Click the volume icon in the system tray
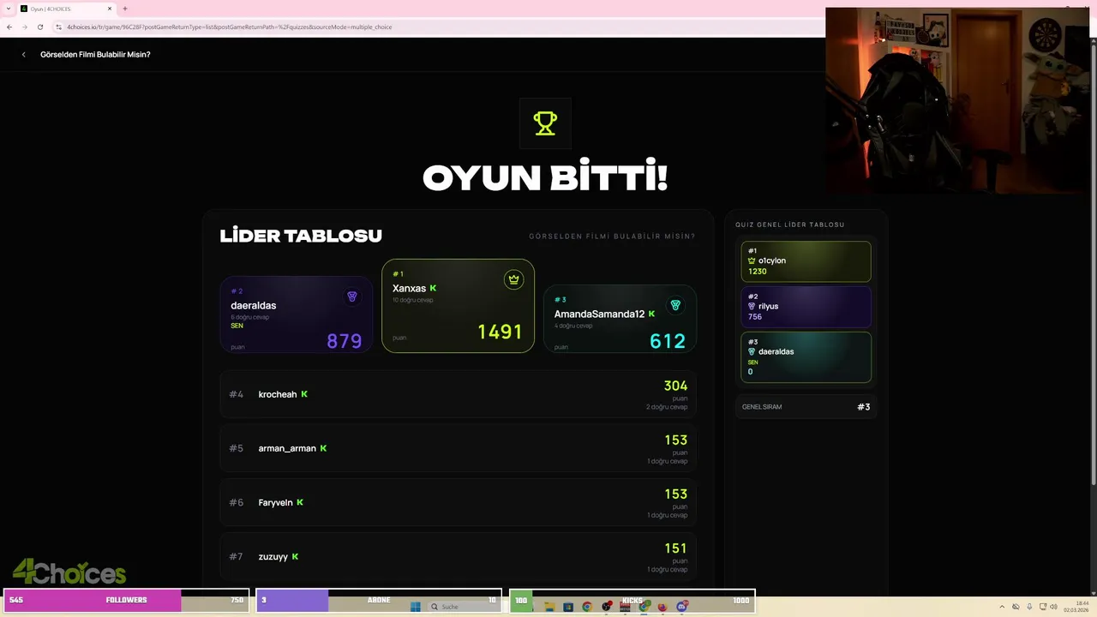Image resolution: width=1097 pixels, height=617 pixels. (x=1053, y=607)
